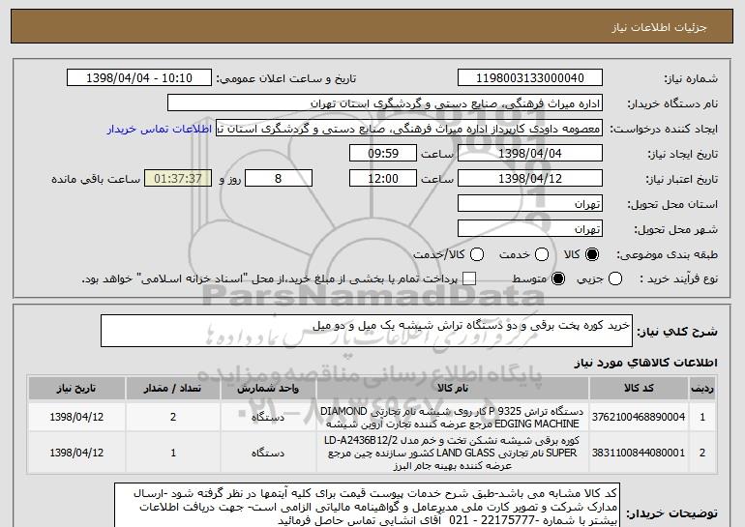Click the countdown timer 01:37:37
This screenshot has height=527, width=745.
(178, 179)
